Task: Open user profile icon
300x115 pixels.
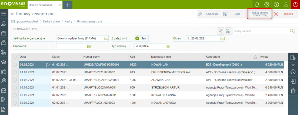Action: [x=286, y=4]
